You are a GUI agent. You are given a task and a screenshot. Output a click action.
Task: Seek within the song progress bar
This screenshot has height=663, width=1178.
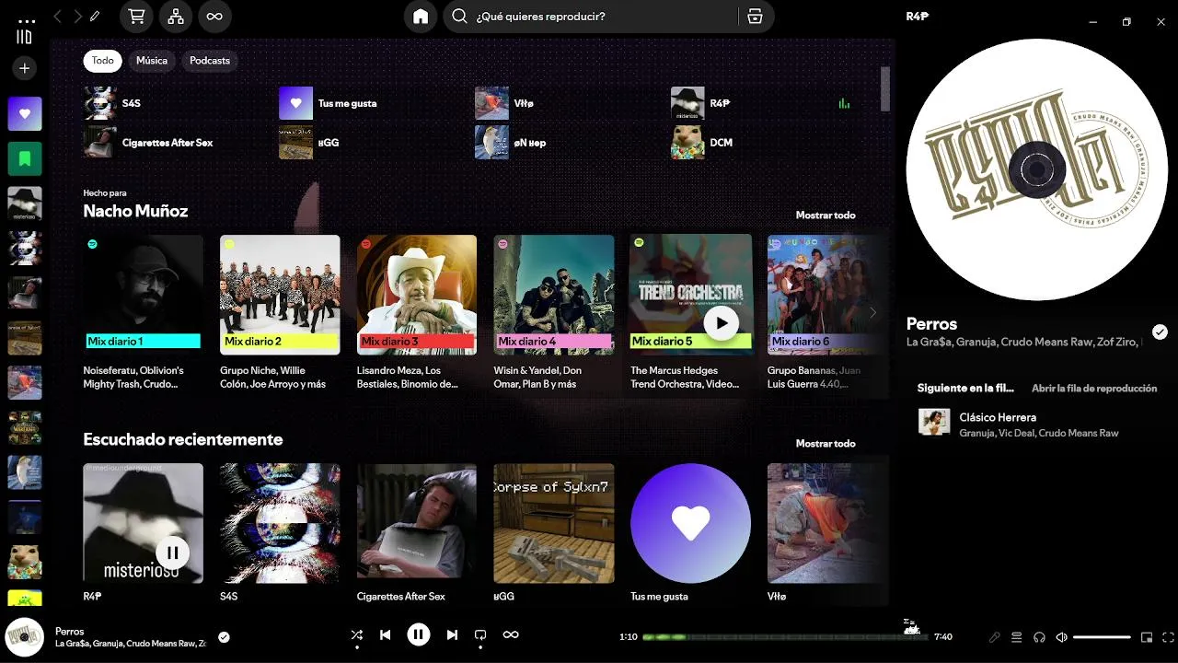click(784, 636)
